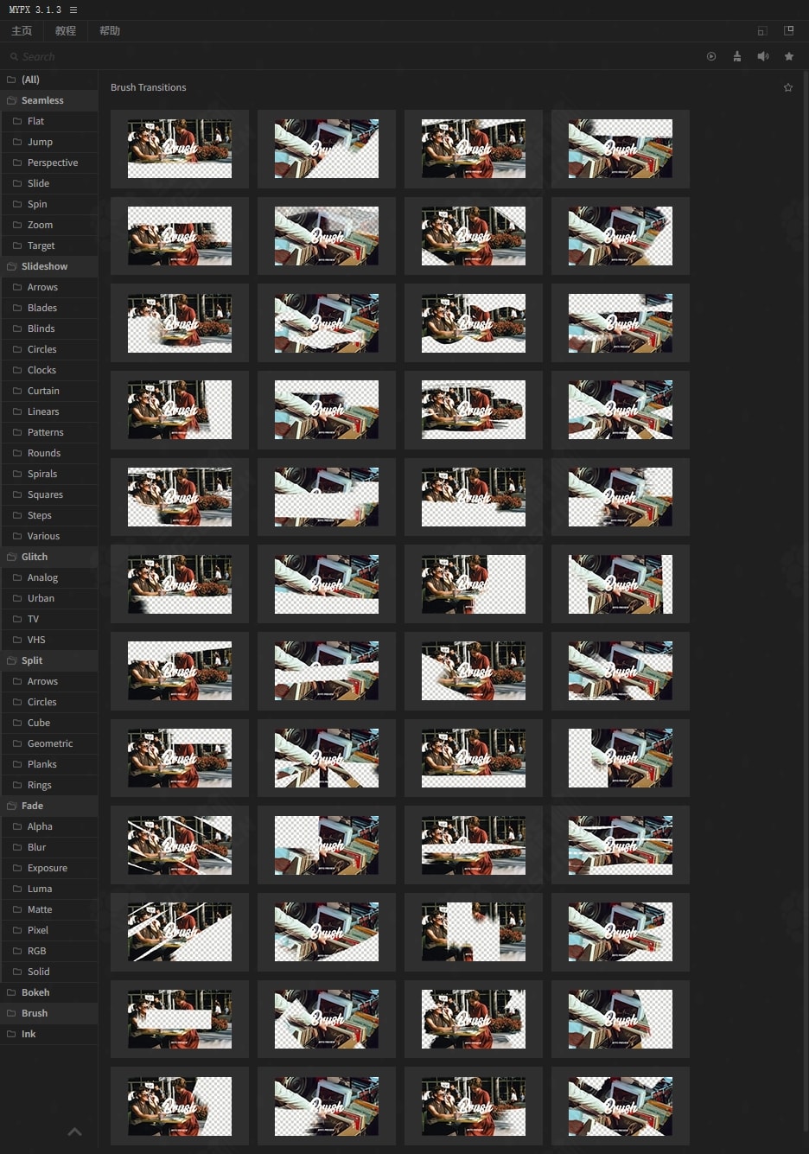The height and width of the screenshot is (1154, 809).
Task: Click the folder icon next to Linears
Action: click(x=17, y=411)
